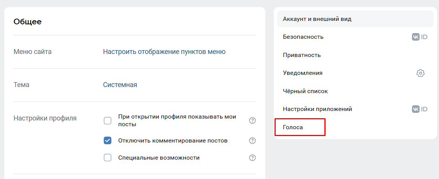Uncheck Отключить комментирование постов checkbox
Image resolution: width=439 pixels, height=179 pixels.
pyautogui.click(x=108, y=141)
